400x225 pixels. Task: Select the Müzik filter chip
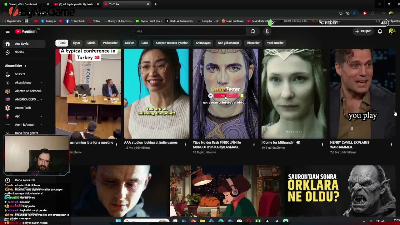[x=91, y=43]
